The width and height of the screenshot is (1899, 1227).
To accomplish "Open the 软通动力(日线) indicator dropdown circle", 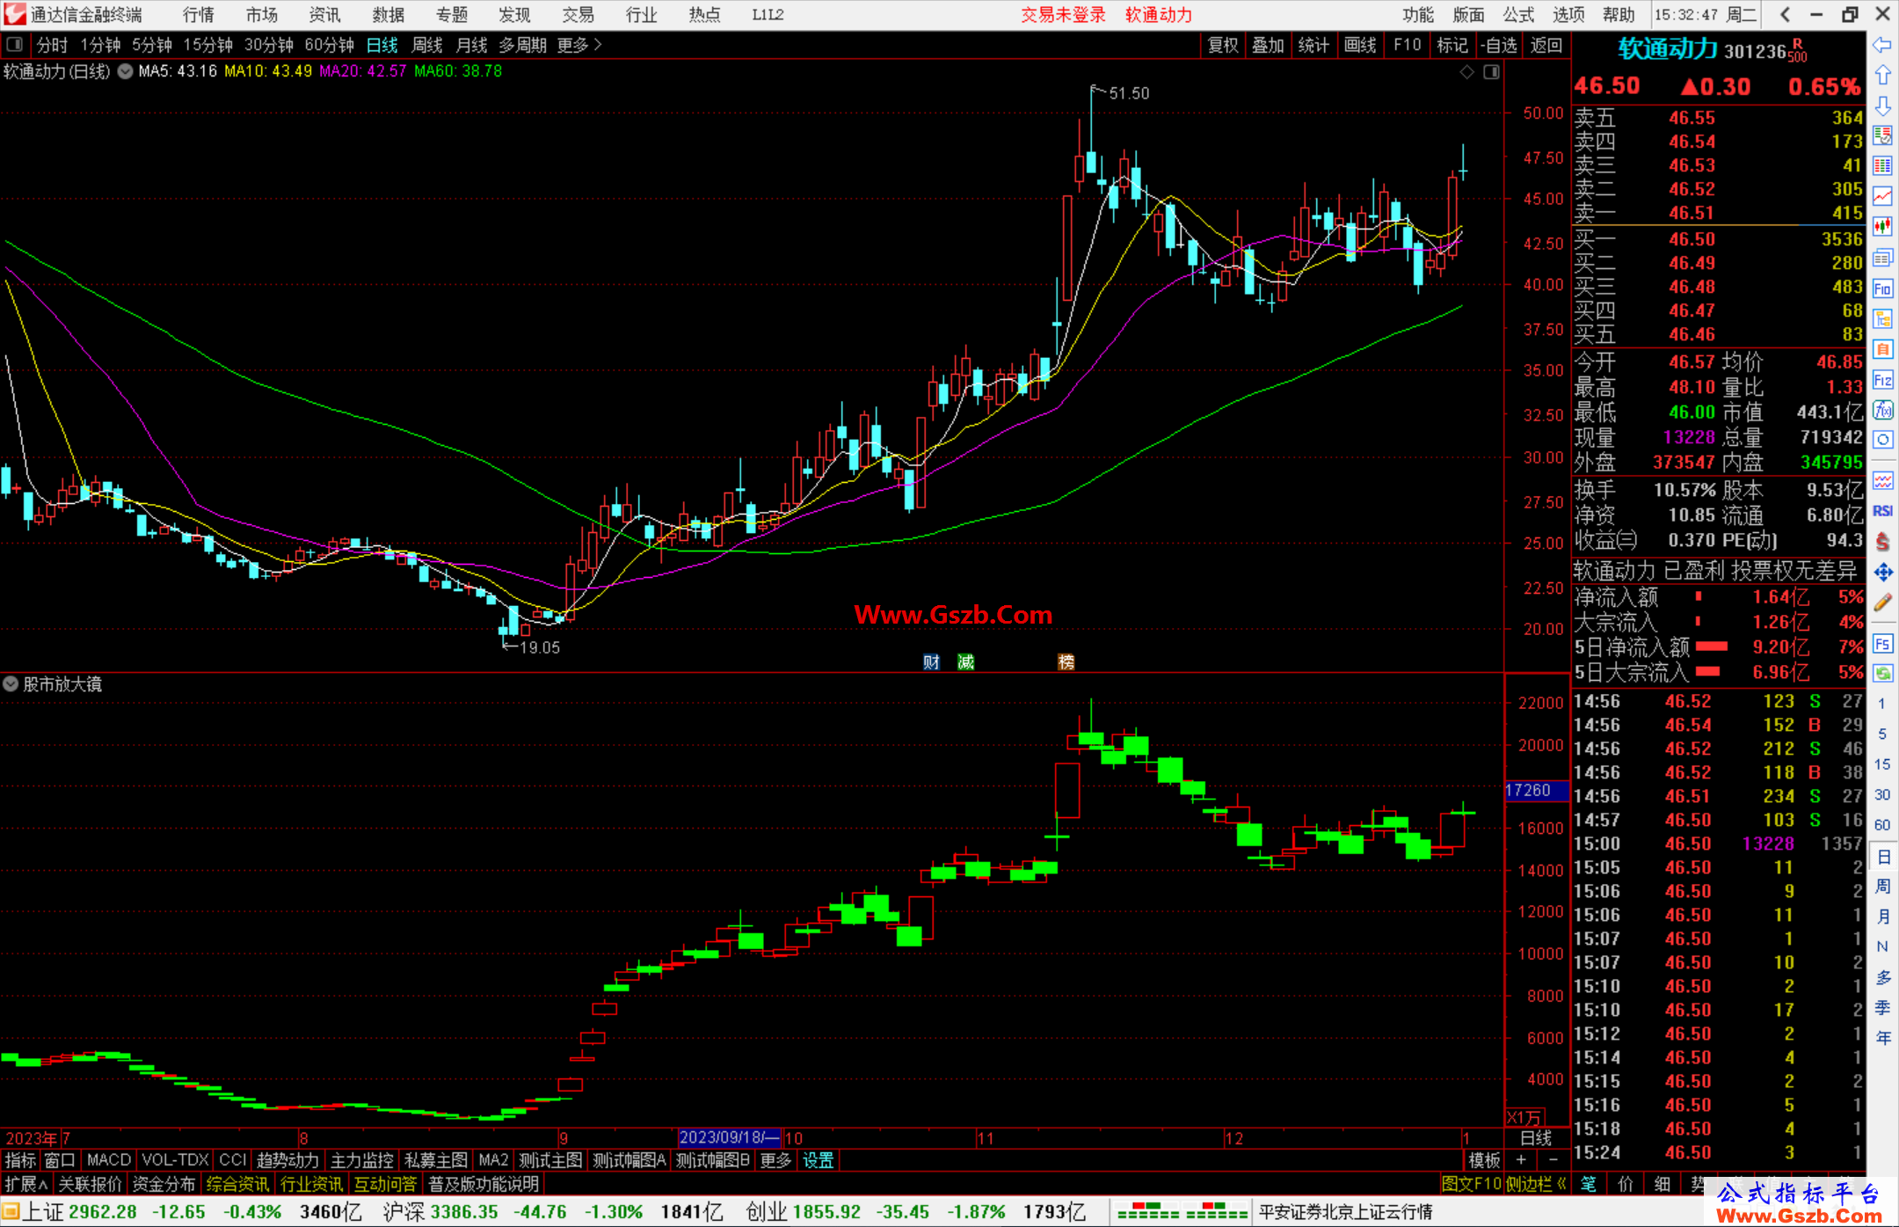I will (125, 71).
